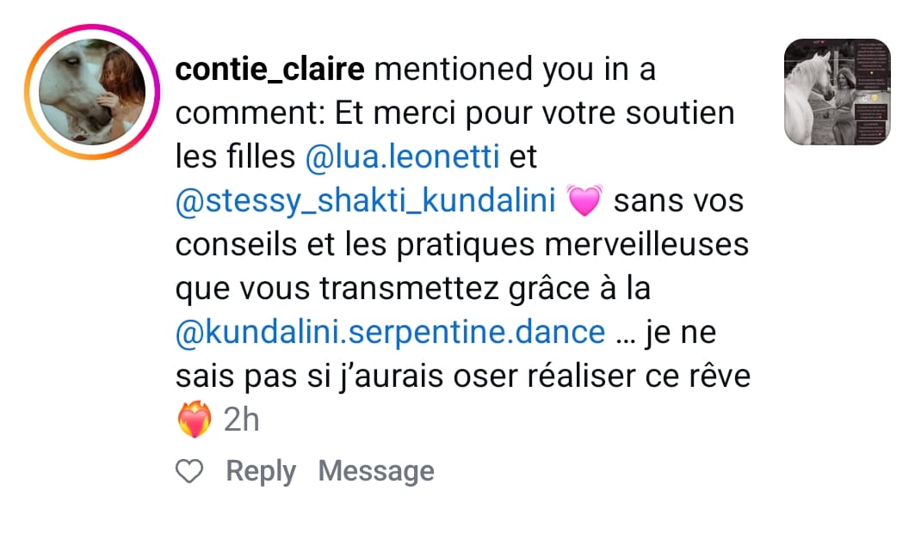The height and width of the screenshot is (533, 915).
Task: Click the "conseils et les pratiques merveilleuses" line
Action: pyautogui.click(x=461, y=246)
